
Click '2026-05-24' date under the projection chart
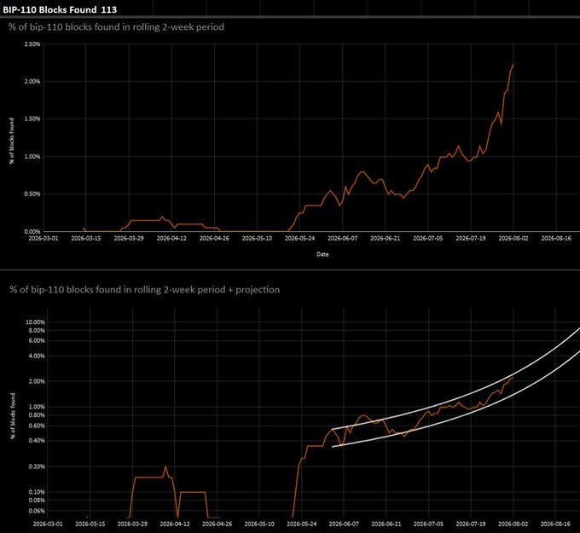[x=301, y=524]
